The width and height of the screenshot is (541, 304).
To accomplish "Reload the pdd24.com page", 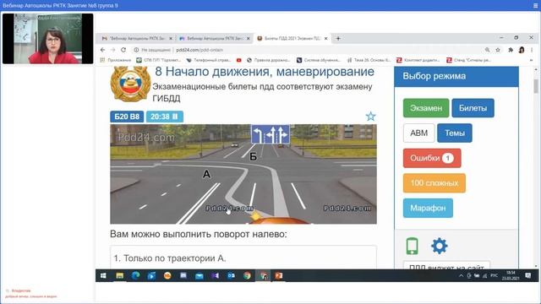I will point(123,50).
